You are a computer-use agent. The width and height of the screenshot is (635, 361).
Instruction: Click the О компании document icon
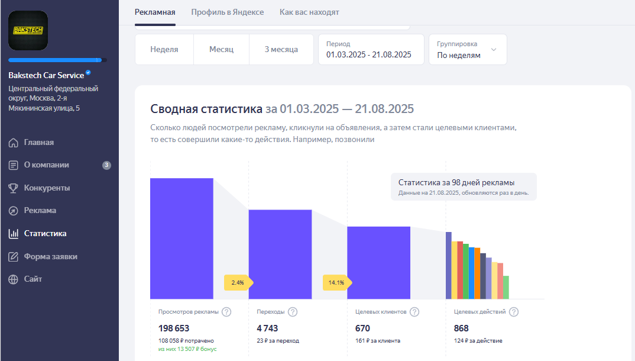pyautogui.click(x=14, y=165)
